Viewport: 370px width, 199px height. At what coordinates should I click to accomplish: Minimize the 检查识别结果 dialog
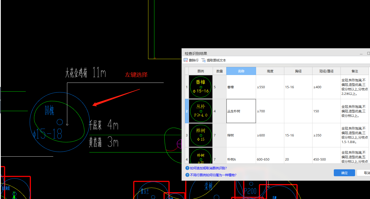coord(361,54)
